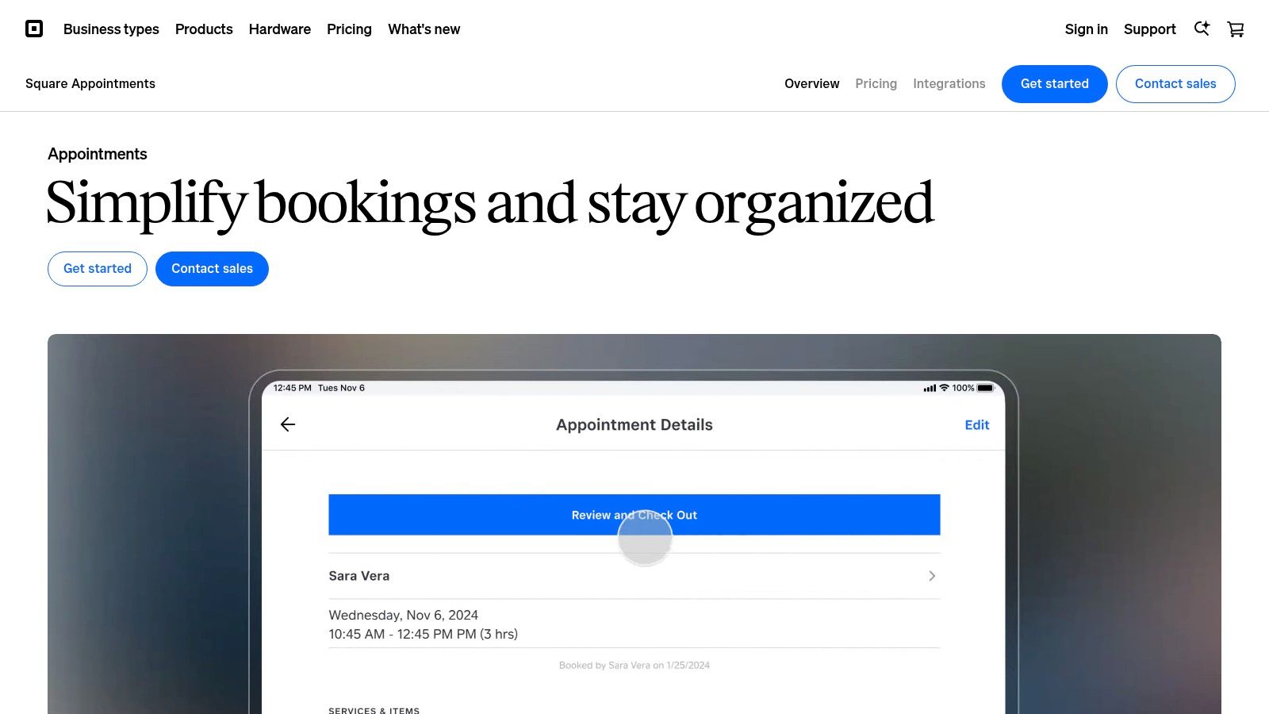Open Sara Vera's appointment details via the chevron
Viewport: 1269px width, 714px height.
[x=932, y=576]
